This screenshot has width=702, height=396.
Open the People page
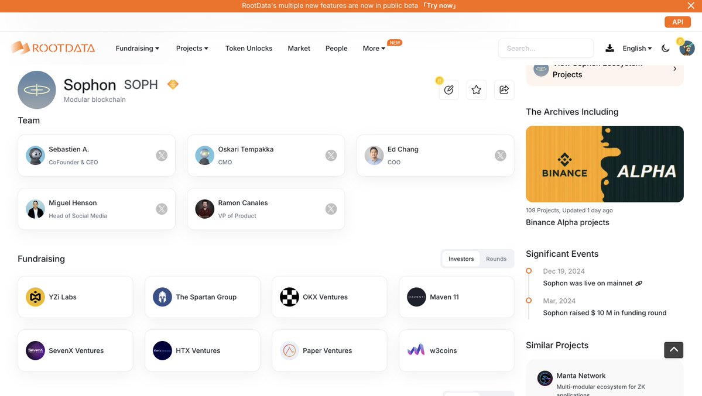pos(336,49)
